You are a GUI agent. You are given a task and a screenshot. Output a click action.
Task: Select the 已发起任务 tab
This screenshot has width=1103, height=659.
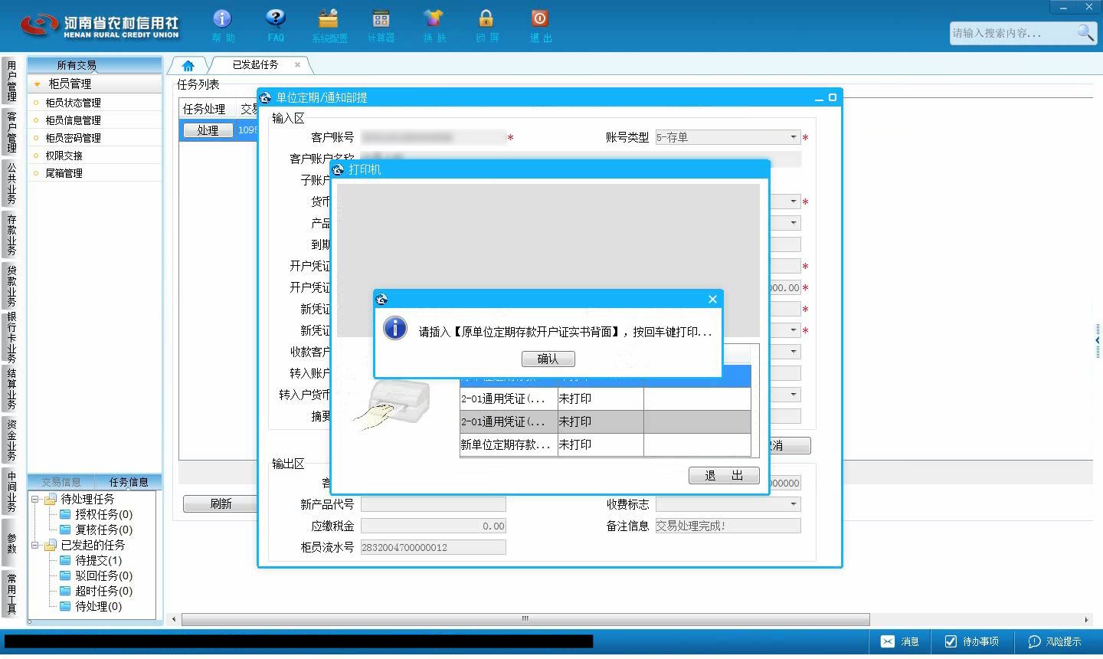(x=255, y=65)
